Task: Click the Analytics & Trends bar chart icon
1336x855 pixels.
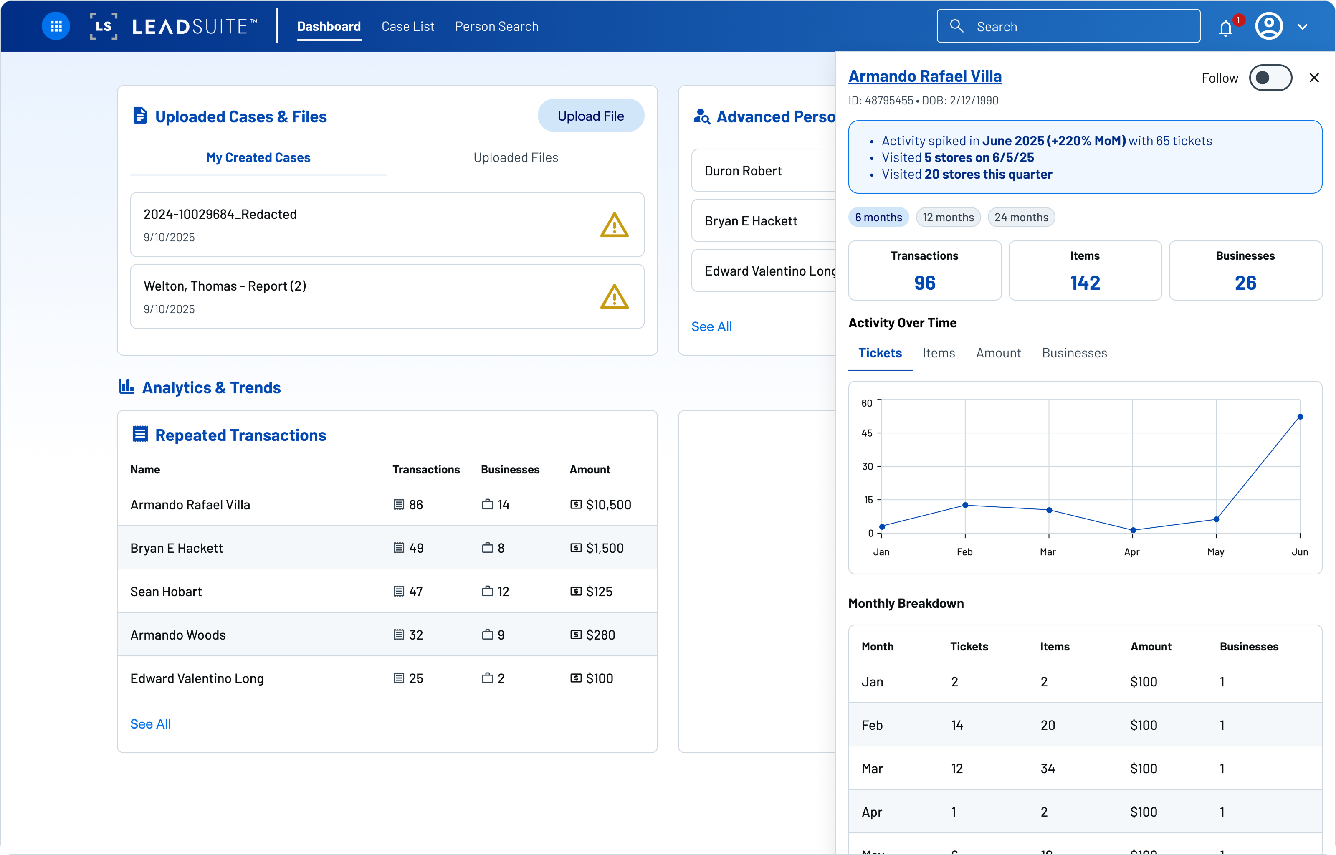Action: (127, 387)
